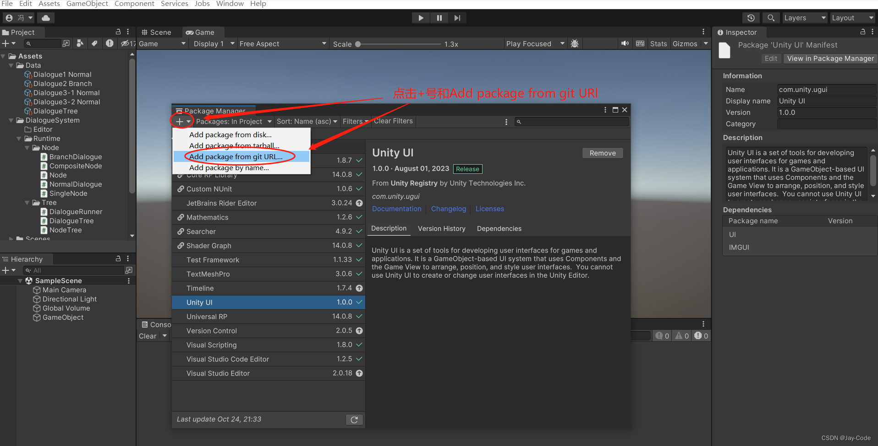Viewport: 878px width, 446px height.
Task: Click Clear Filters button
Action: coord(393,121)
